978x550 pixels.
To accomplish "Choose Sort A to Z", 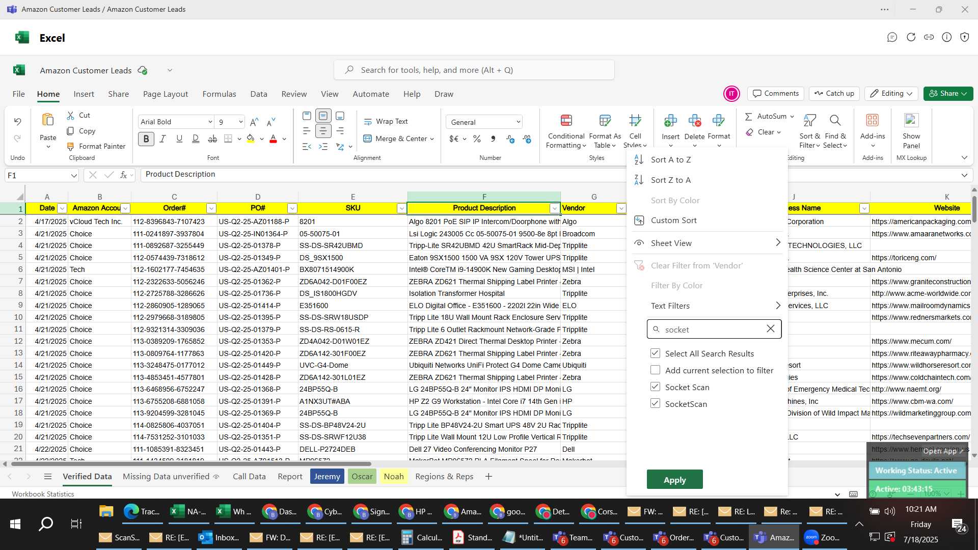I will pos(706,160).
